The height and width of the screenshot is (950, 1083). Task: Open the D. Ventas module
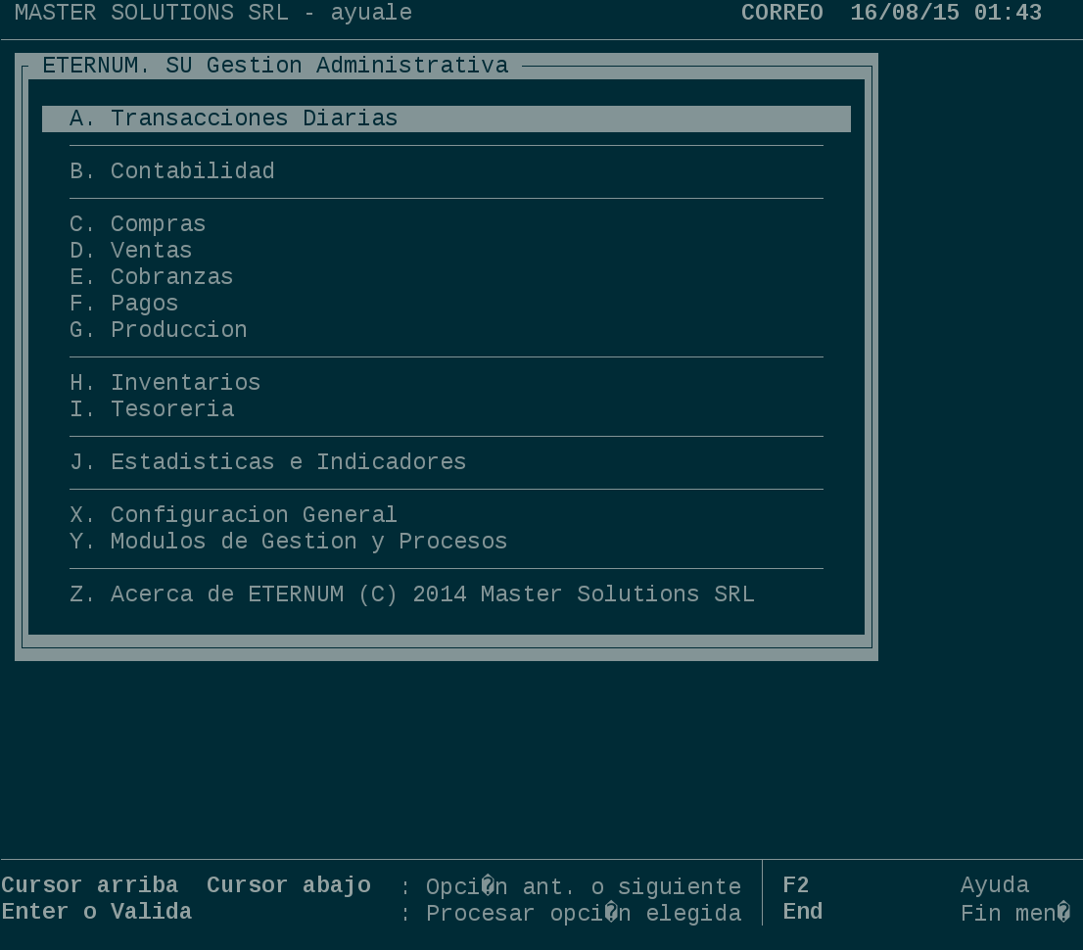[130, 251]
